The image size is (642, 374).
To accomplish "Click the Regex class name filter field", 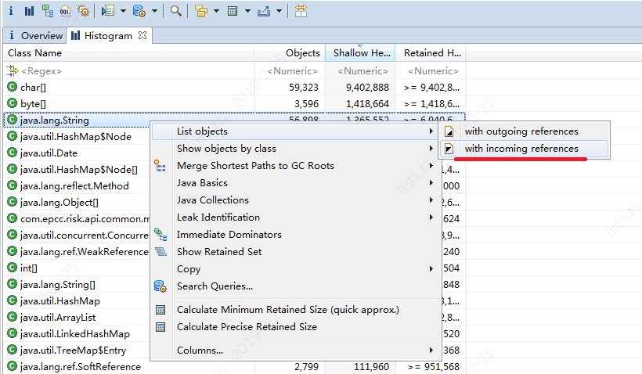I will [128, 70].
